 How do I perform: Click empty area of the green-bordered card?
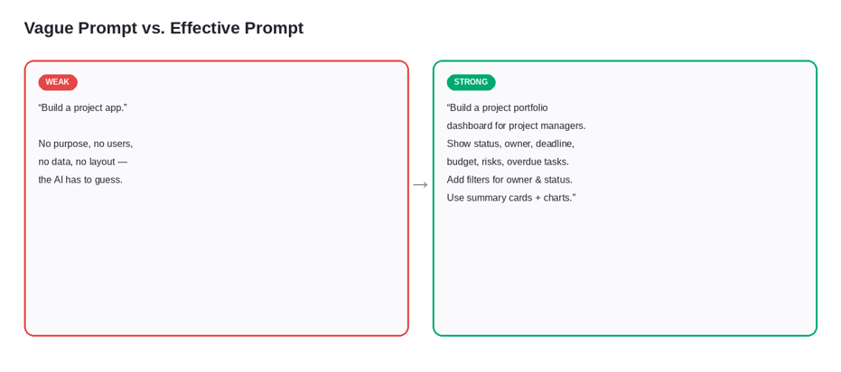click(x=625, y=268)
